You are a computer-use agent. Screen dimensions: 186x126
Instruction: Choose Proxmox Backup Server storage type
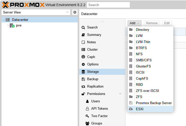click(x=150, y=103)
